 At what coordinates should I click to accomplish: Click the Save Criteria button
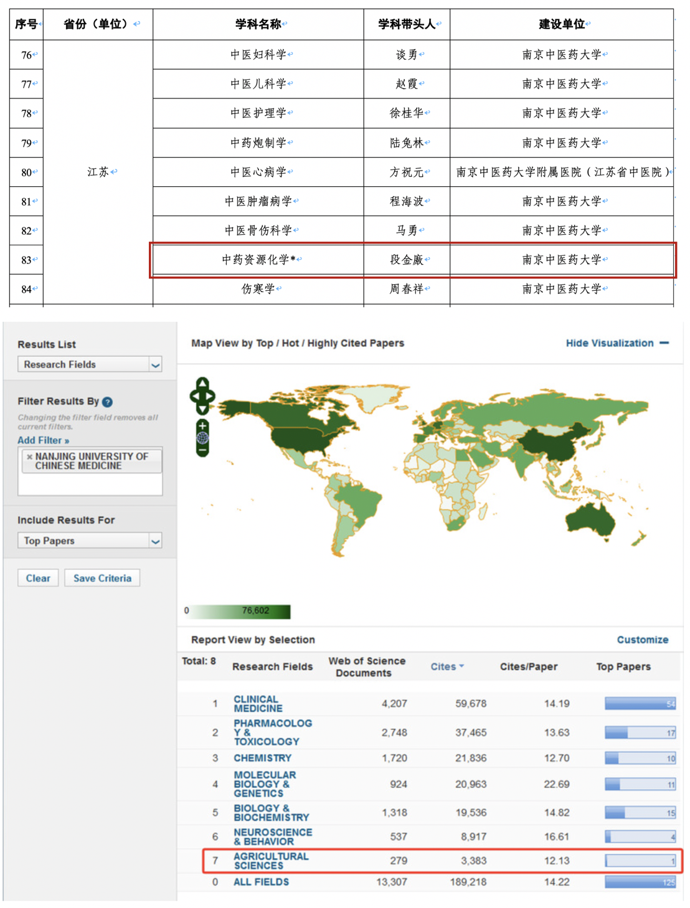pos(102,578)
